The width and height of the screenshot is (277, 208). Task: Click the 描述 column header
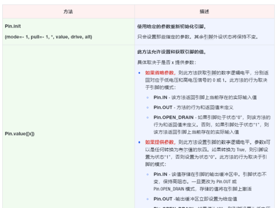[204, 12]
